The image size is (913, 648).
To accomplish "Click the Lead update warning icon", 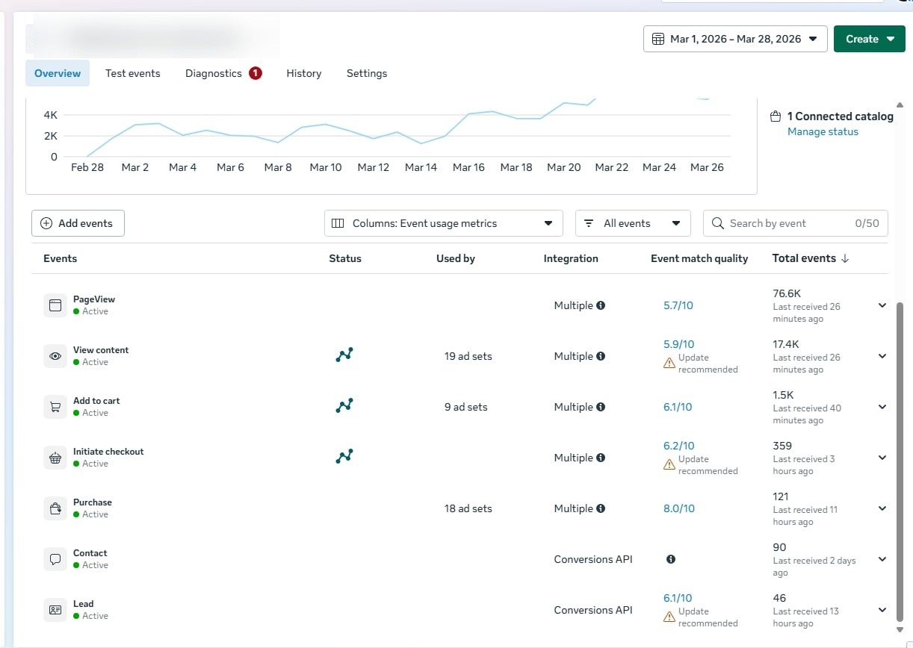I will click(x=669, y=617).
